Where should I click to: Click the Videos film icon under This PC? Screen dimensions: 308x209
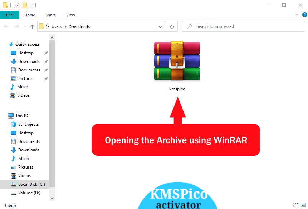coord(14,176)
